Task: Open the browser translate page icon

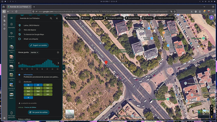Action: click(171, 12)
